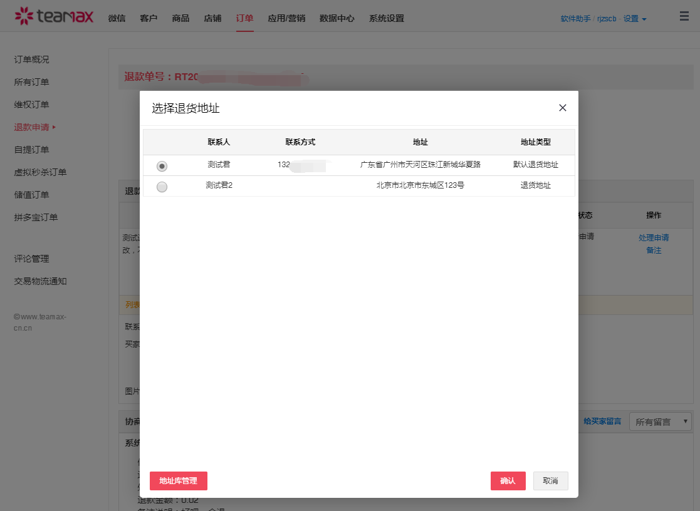The width and height of the screenshot is (700, 511).
Task: Open the 系统设置 top menu
Action: click(386, 18)
